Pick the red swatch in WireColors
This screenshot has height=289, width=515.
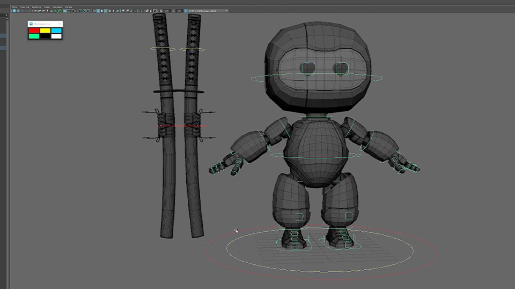point(34,31)
